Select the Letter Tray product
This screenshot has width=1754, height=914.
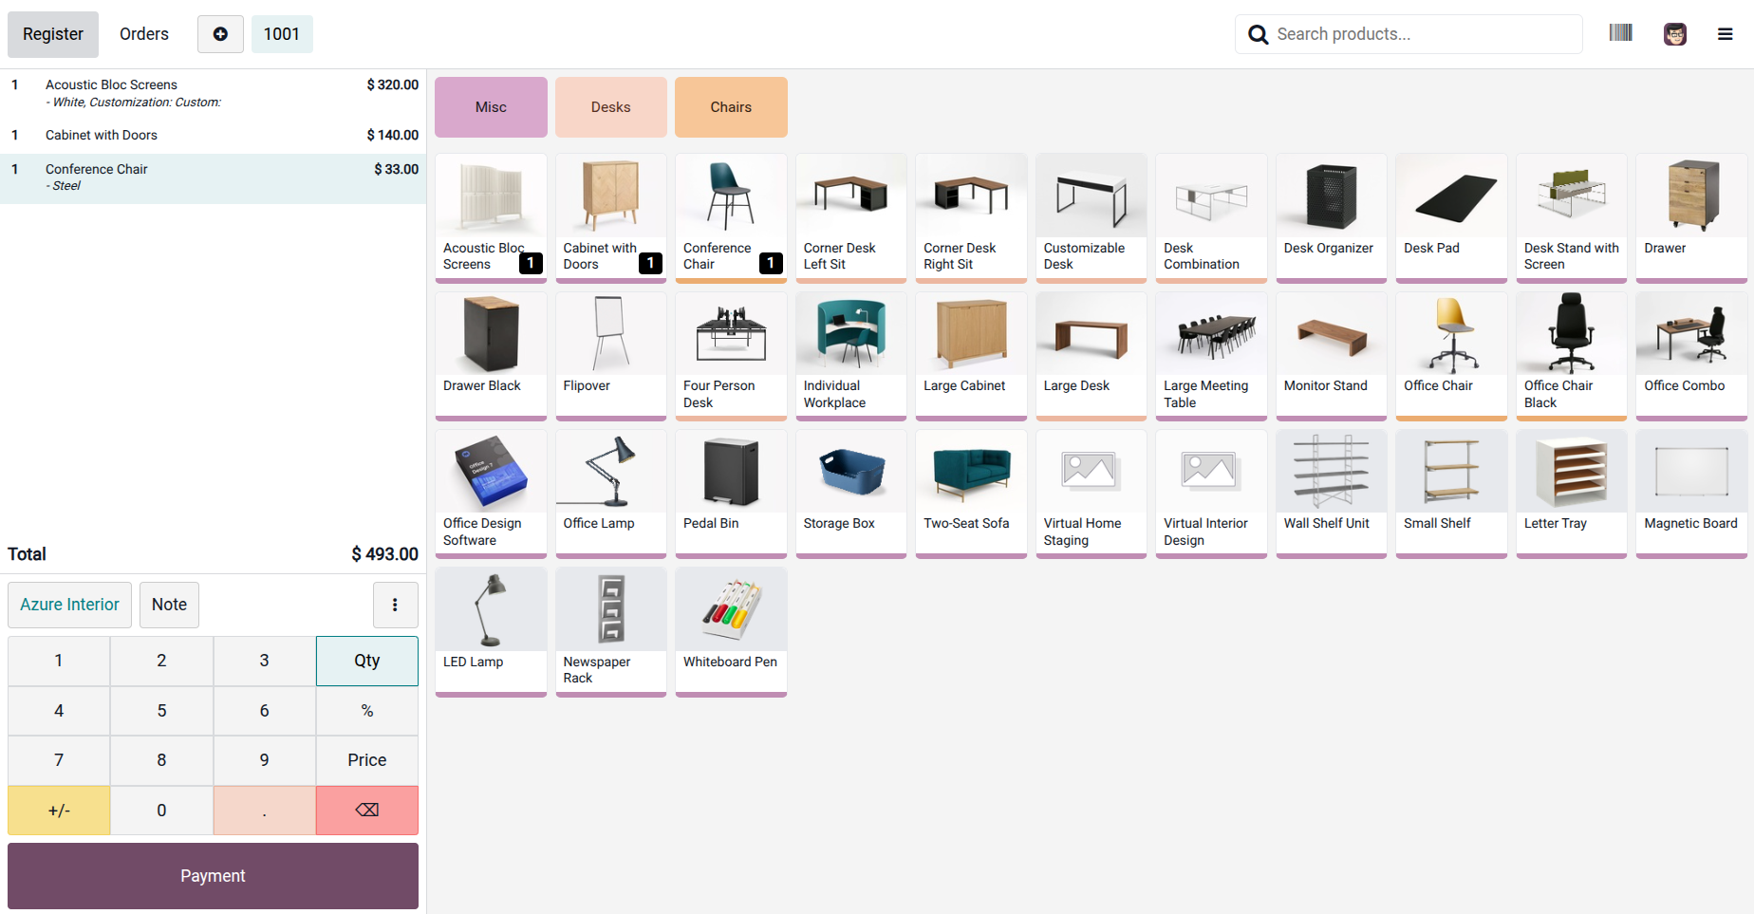[x=1572, y=494]
